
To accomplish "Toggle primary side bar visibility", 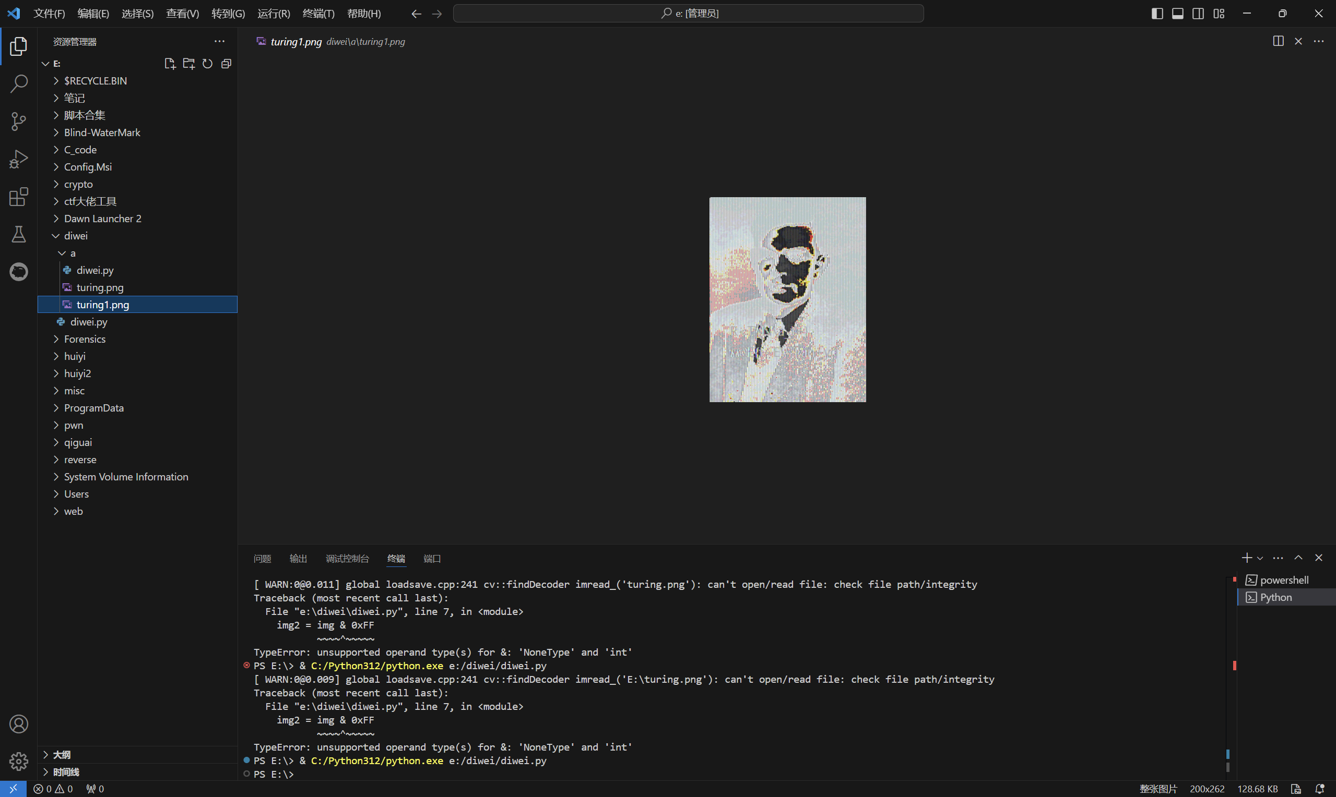I will click(x=1157, y=14).
